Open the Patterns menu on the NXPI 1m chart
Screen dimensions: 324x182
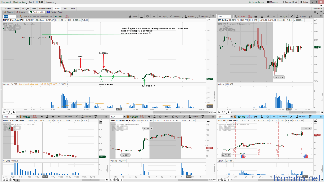coord(203,16)
